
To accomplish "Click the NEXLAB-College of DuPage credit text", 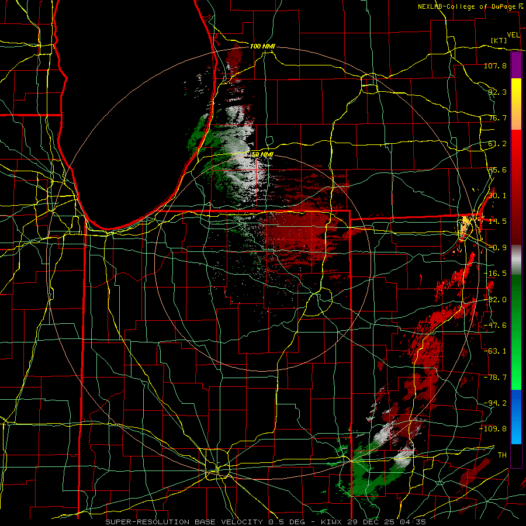I will [466, 6].
